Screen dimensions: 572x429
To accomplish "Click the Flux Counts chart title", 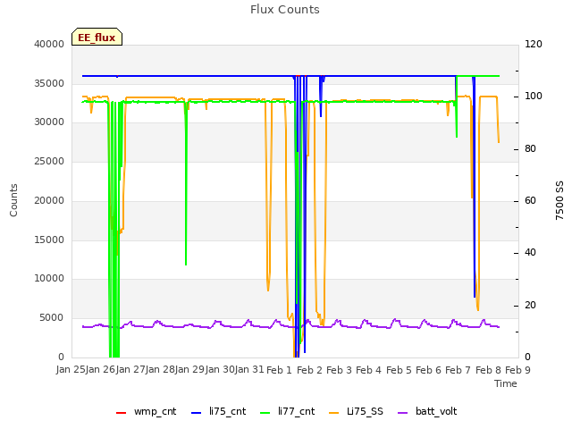I will pyautogui.click(x=285, y=10).
